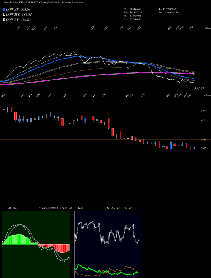Click the 372 price level label
The width and height of the screenshot is (211, 278).
(x=203, y=140)
